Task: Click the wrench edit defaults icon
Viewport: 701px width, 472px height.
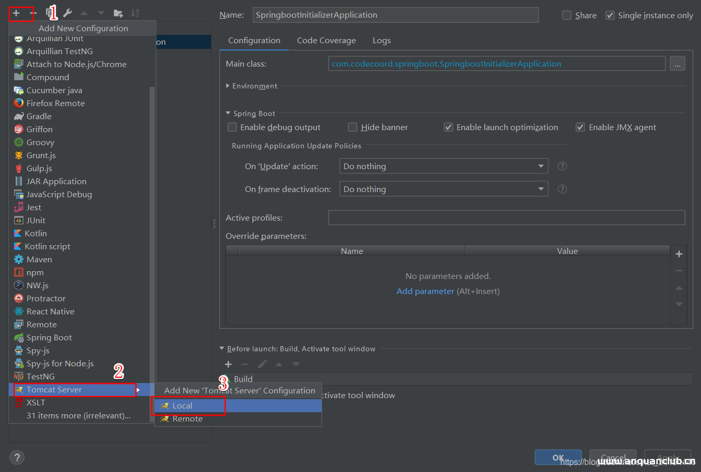Action: [x=67, y=13]
